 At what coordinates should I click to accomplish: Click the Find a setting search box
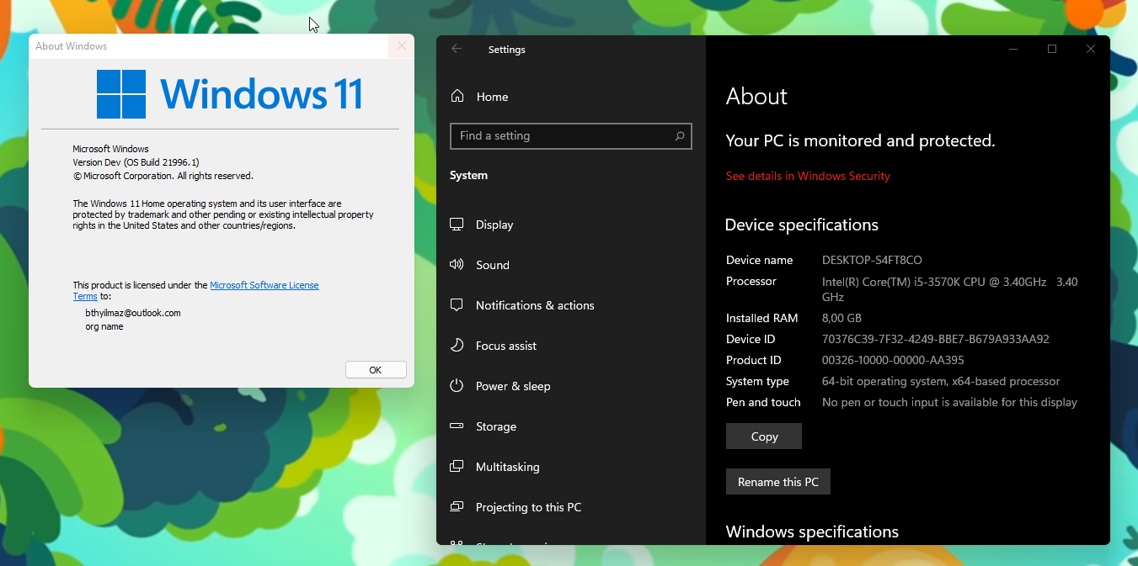[x=571, y=135]
